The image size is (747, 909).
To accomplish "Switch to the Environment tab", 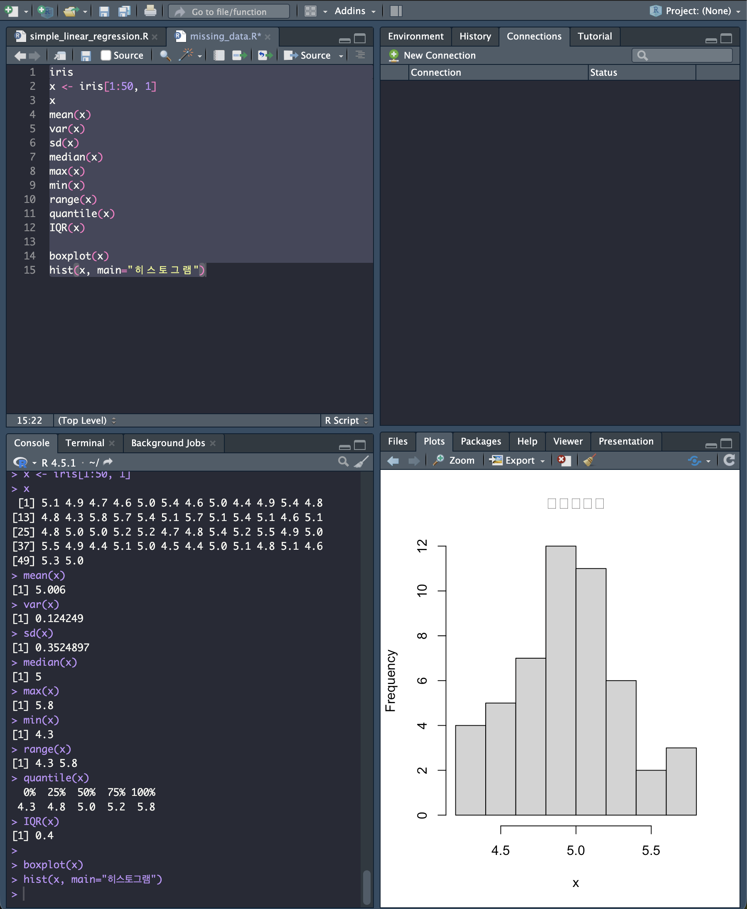I will click(415, 37).
